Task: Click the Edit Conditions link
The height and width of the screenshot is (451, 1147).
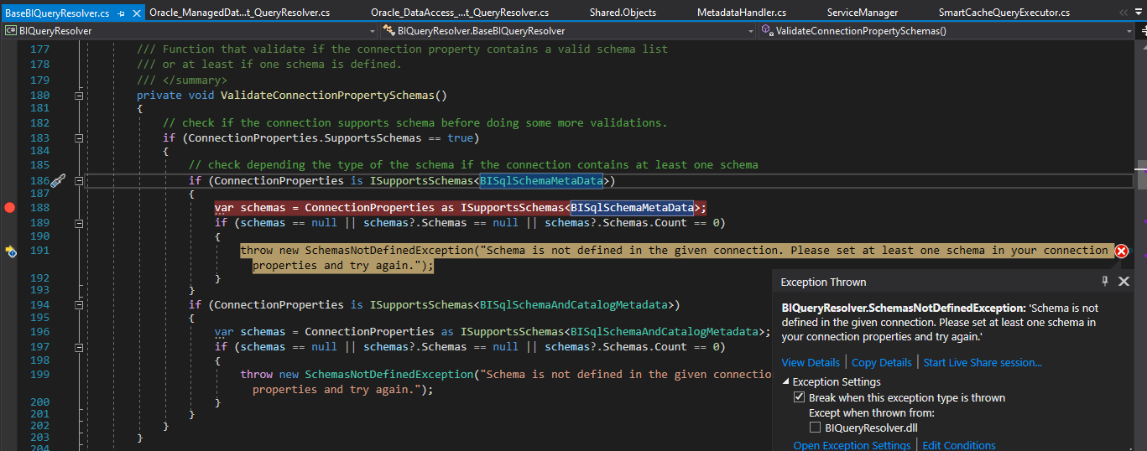Action: tap(959, 445)
